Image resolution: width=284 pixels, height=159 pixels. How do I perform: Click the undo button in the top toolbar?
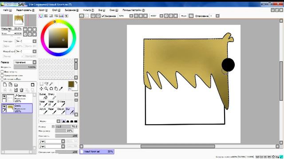(x=82, y=16)
